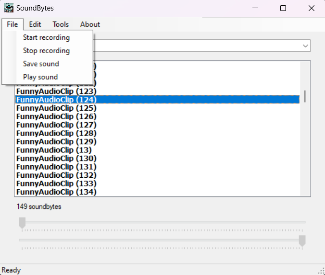Screen dimensions: 325x275
Task: Choose Stop recording menu entry
Action: 46,51
